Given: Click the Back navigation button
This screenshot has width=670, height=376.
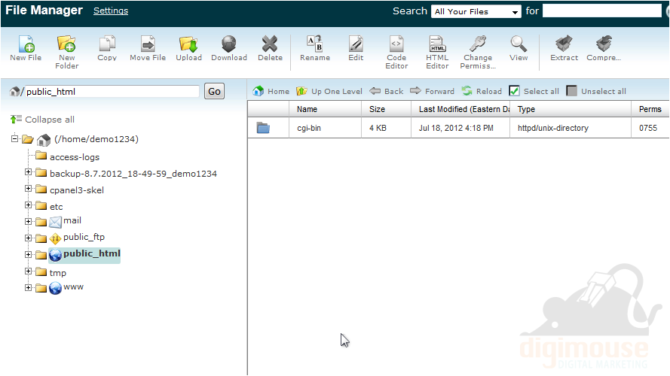Looking at the screenshot, I should (387, 91).
